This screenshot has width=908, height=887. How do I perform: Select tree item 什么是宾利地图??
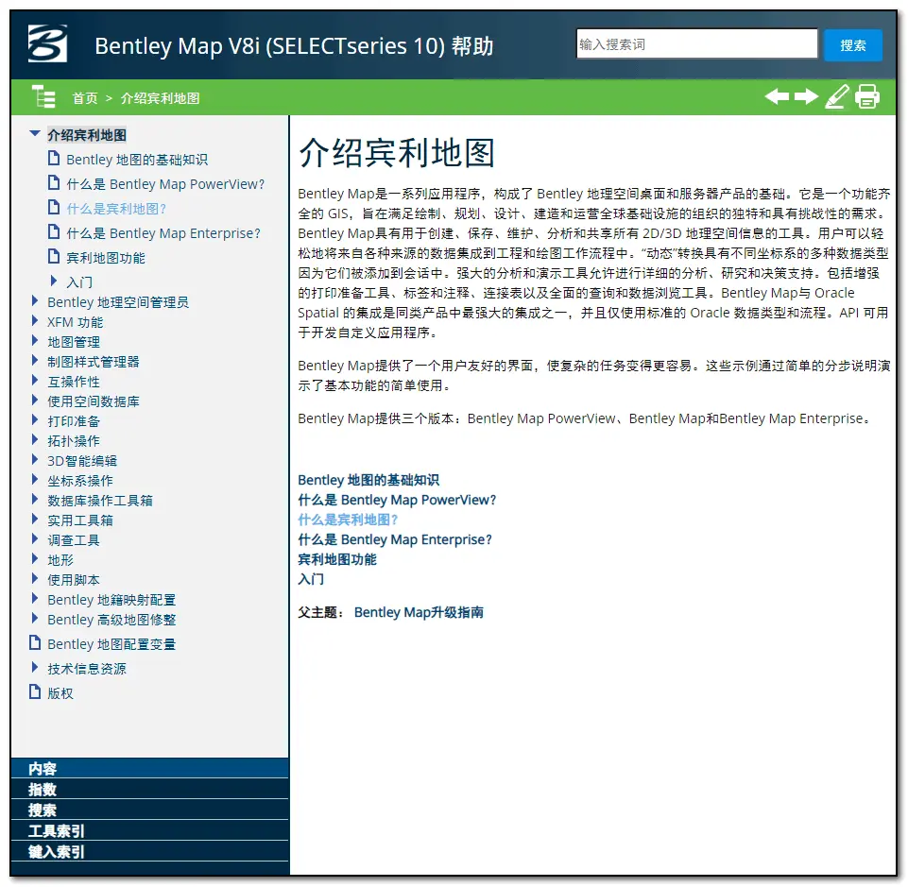[x=116, y=209]
